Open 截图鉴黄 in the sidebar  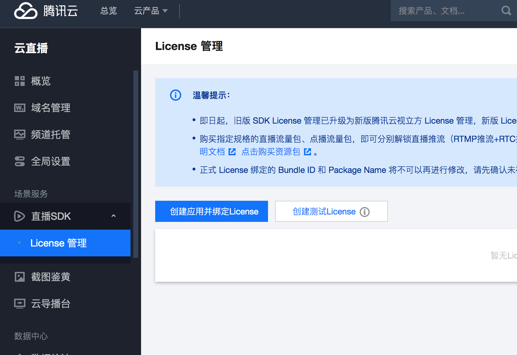[51, 277]
